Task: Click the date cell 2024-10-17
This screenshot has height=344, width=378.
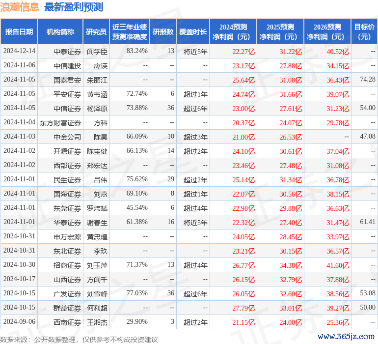Action: [19, 279]
